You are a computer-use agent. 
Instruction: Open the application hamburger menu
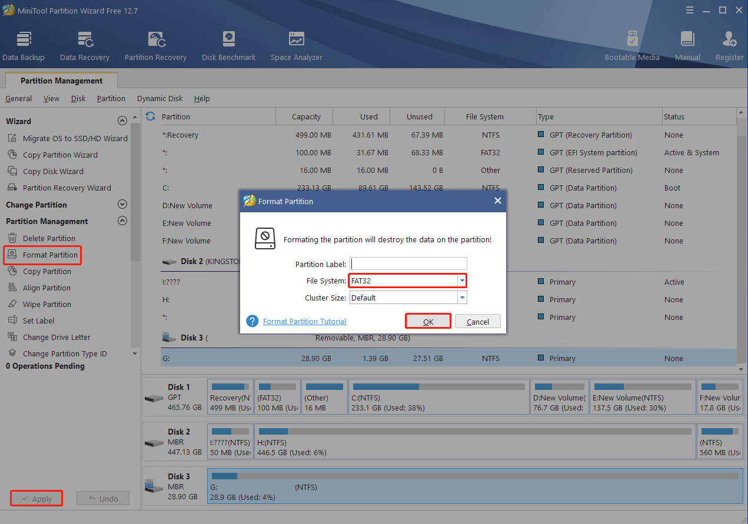pos(690,10)
